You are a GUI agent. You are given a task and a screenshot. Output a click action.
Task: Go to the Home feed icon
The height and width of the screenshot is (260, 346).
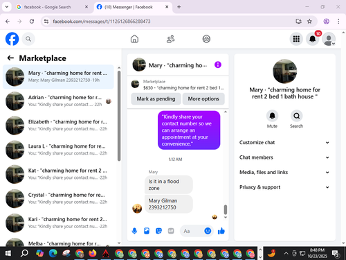[134, 39]
